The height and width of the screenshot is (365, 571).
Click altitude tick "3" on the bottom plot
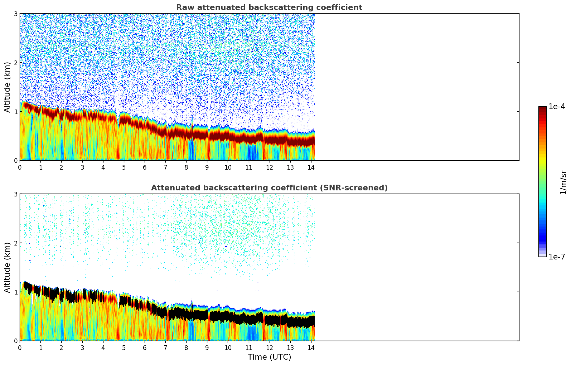point(15,194)
